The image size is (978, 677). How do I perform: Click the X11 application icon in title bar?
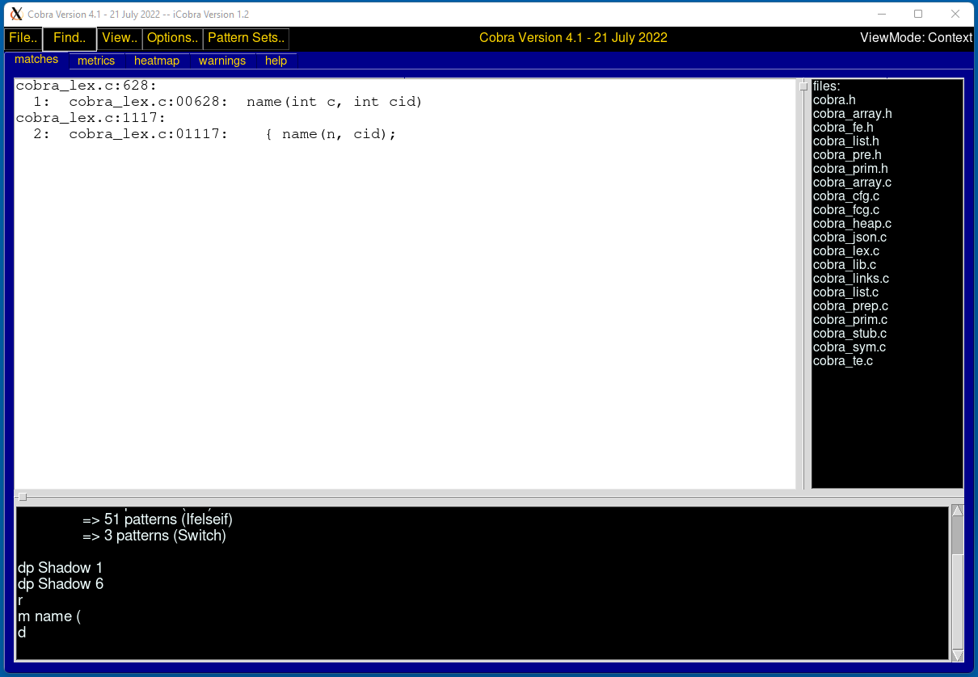point(15,14)
